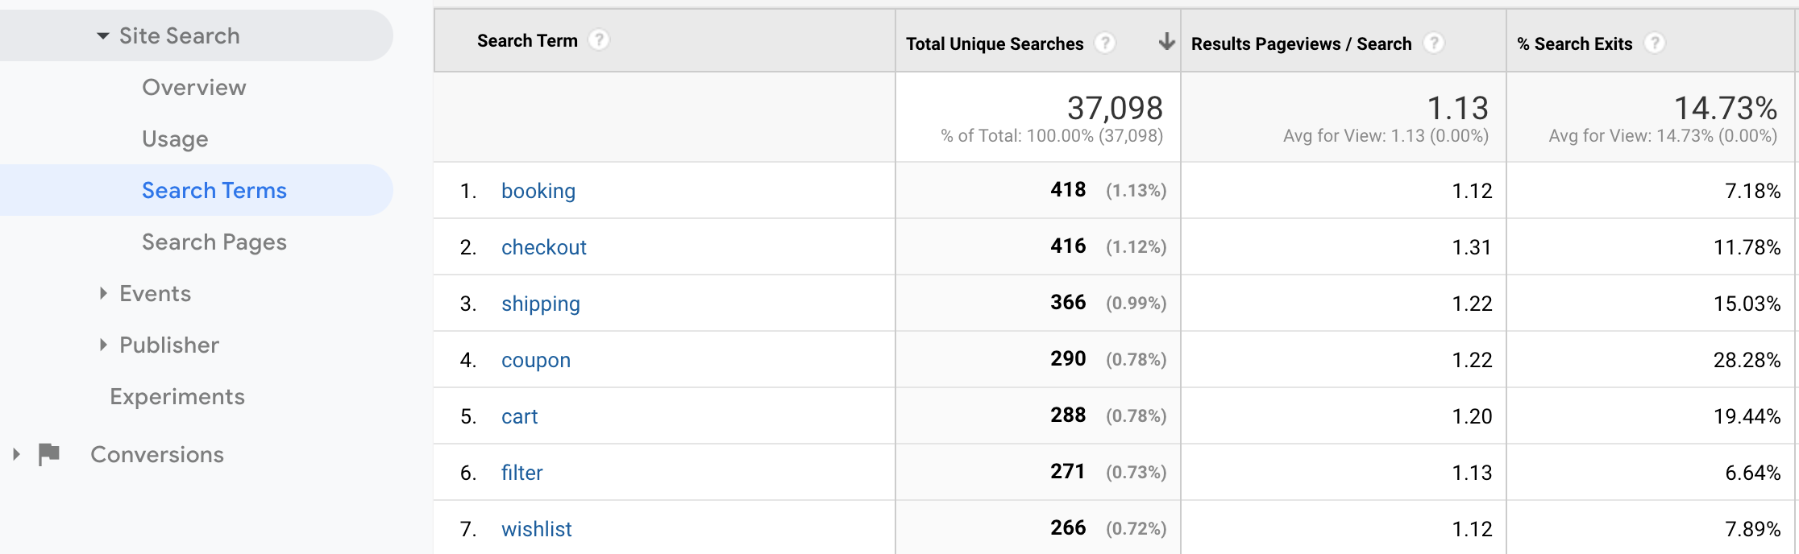Click the Conversions flag icon
Screen dimensions: 1799x554
click(49, 454)
